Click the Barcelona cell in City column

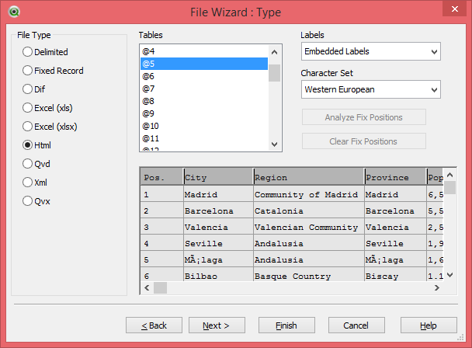pyautogui.click(x=219, y=211)
